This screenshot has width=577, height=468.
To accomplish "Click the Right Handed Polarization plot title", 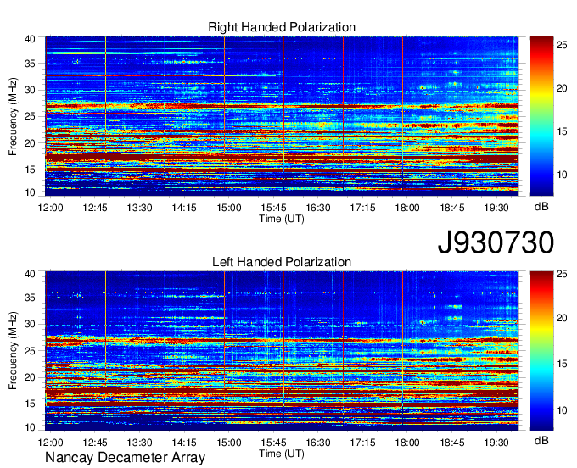I will click(282, 27).
